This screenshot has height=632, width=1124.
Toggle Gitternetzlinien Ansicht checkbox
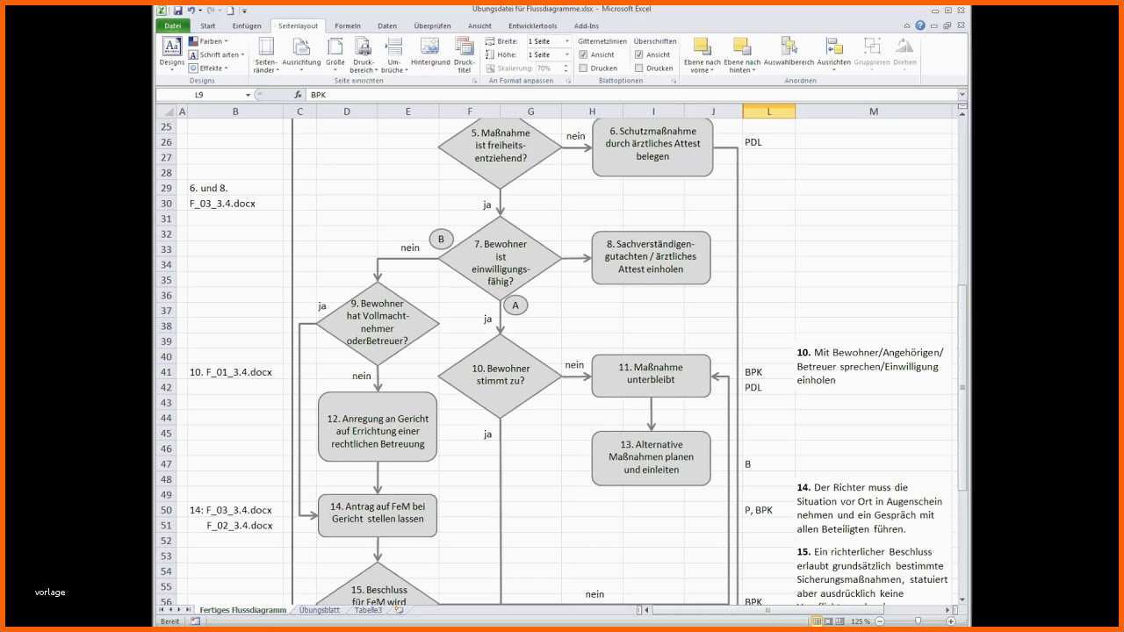click(583, 54)
